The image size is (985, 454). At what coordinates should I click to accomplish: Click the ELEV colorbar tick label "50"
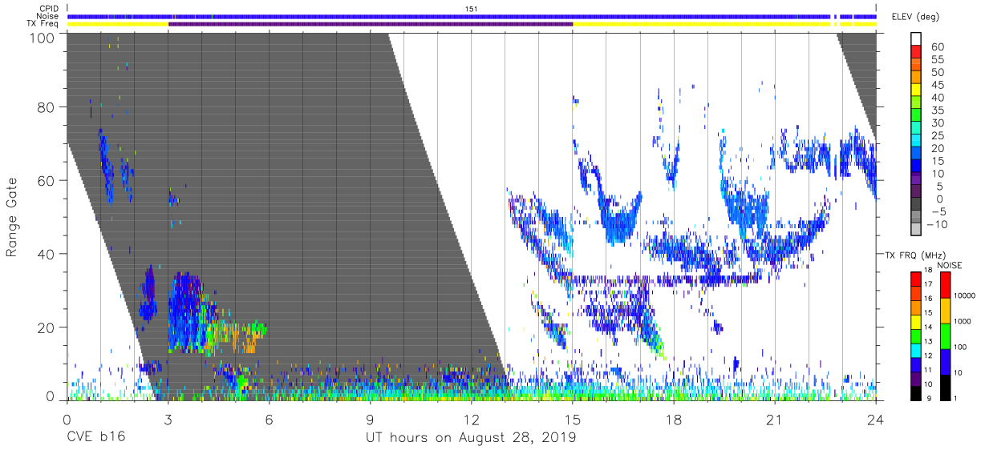click(938, 72)
